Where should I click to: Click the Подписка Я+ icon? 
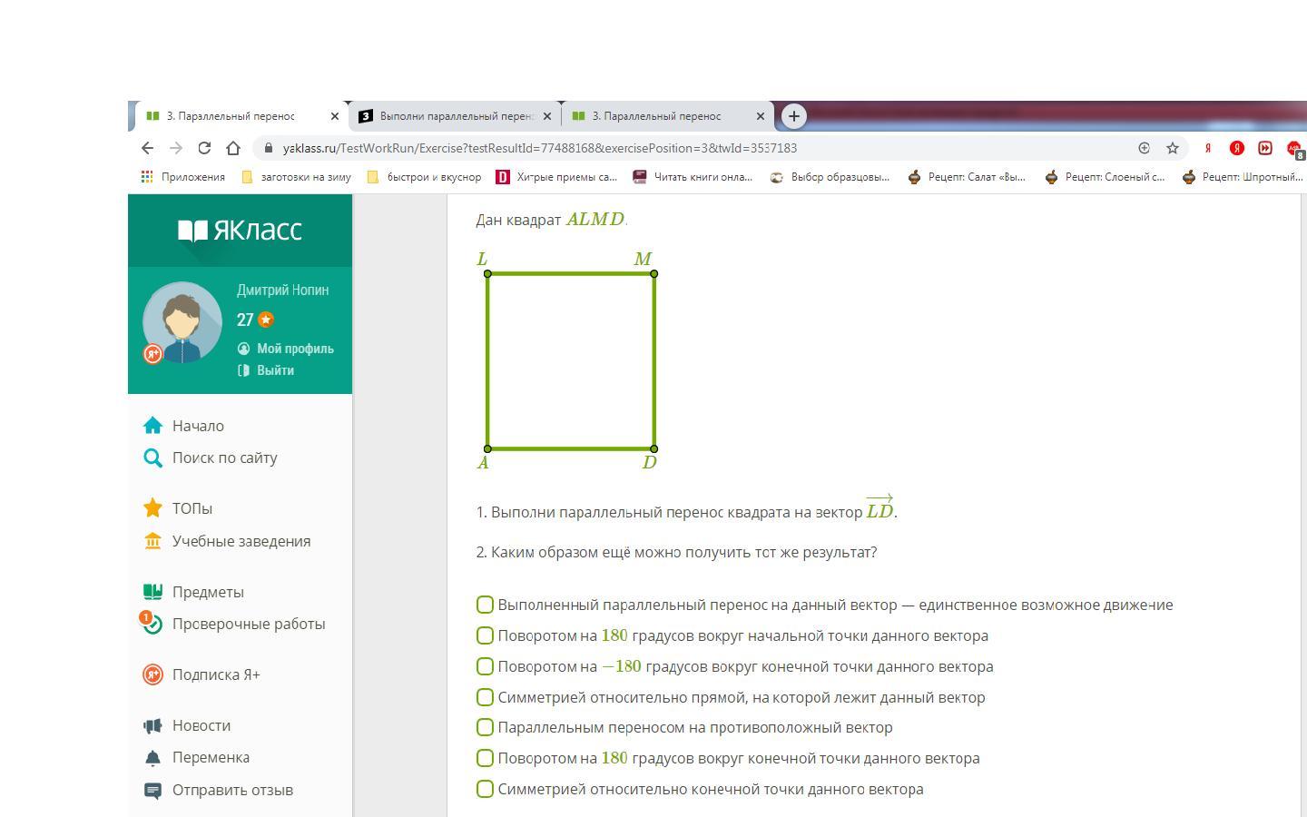(x=152, y=674)
